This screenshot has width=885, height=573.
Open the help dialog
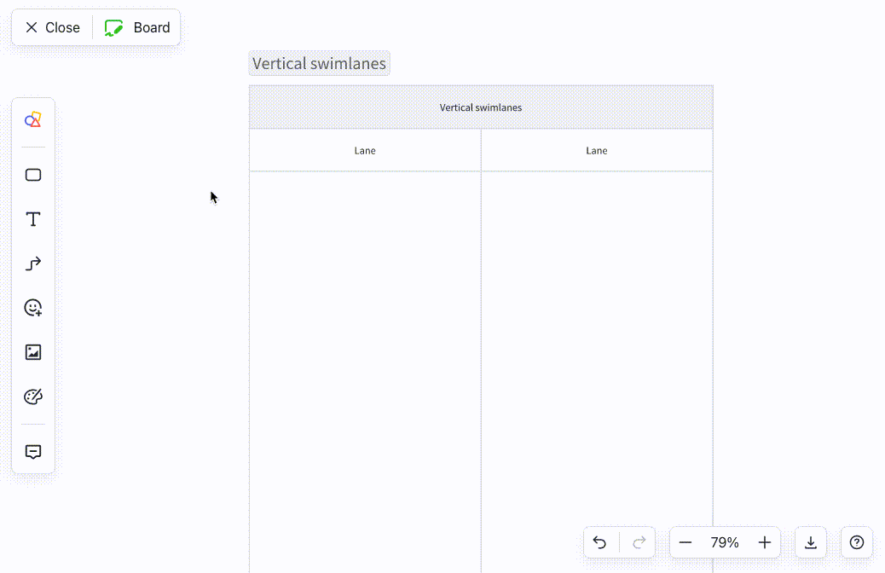click(x=856, y=541)
